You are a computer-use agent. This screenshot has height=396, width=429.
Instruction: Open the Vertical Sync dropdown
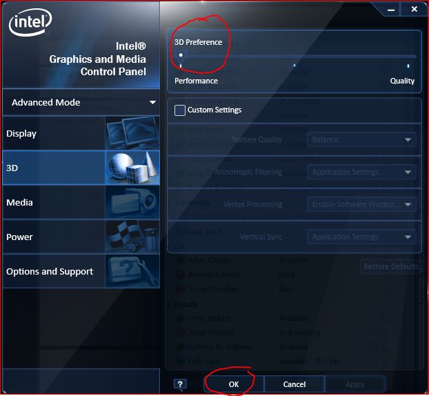[x=361, y=237]
